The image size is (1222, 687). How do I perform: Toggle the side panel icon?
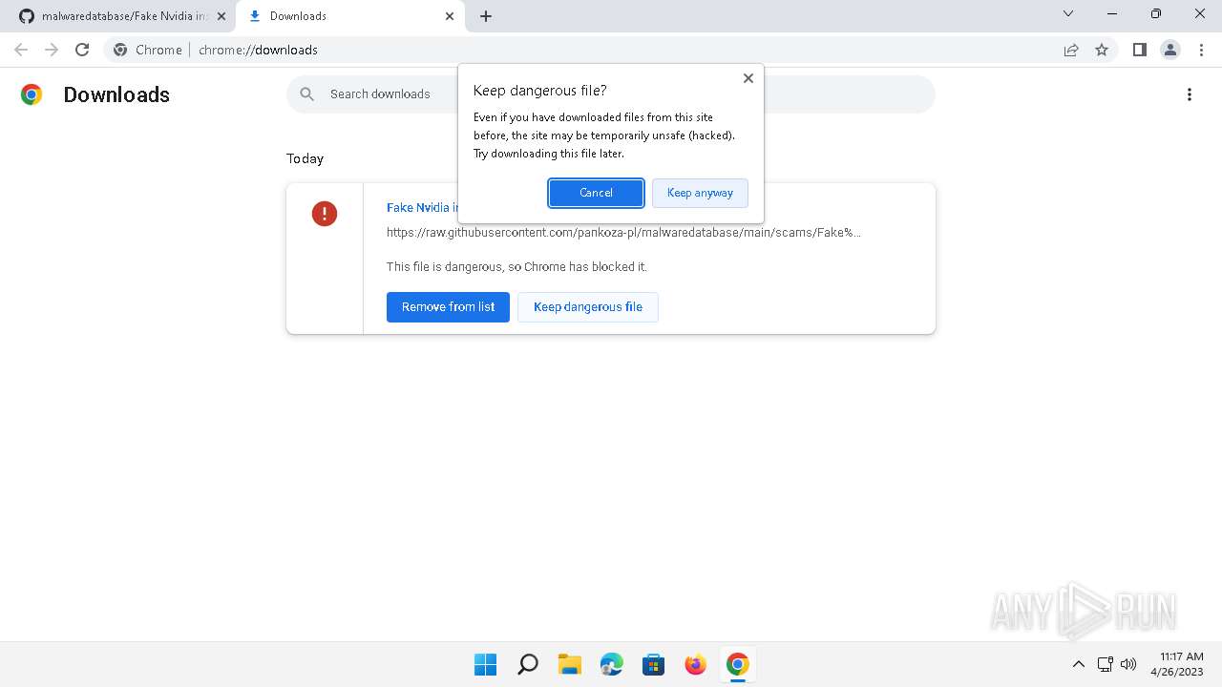[x=1140, y=50]
